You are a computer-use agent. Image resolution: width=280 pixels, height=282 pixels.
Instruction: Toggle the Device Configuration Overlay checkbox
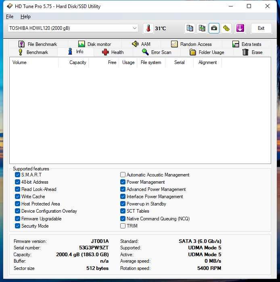(17, 211)
